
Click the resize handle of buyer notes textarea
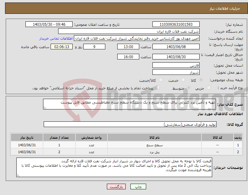(18, 175)
